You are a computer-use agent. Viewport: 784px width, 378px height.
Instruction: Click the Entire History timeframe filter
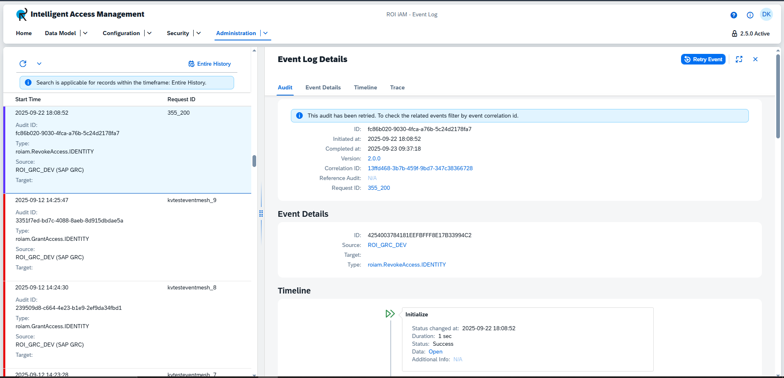click(210, 64)
